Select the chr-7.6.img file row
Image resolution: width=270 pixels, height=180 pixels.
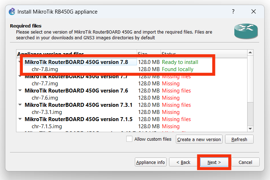coord(45,98)
